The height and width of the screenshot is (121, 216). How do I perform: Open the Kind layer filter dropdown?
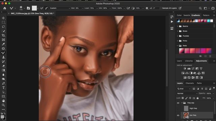pyautogui.click(x=184, y=89)
